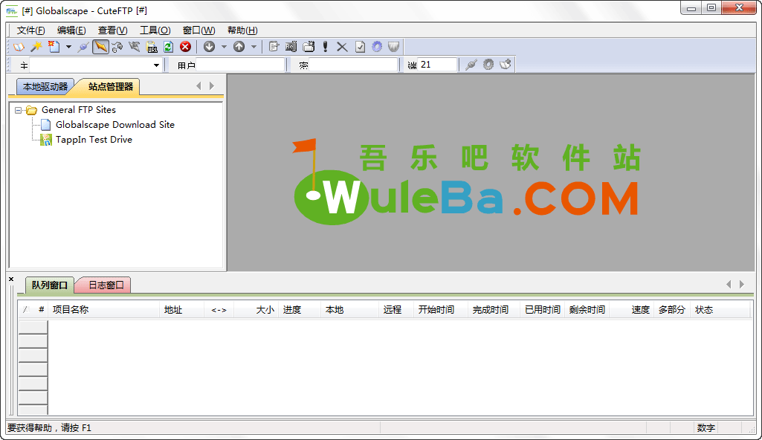This screenshot has height=440, width=762.
Task: Click left scroll arrow of bottom pane tabs
Action: 729,284
